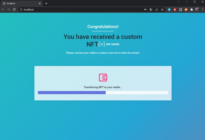Open the Chrome three-dot menu
The image size is (205, 140).
[203, 10]
